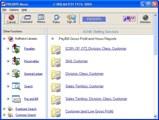
Task: Open the Skill, Customer report link
Action: pos(77,61)
